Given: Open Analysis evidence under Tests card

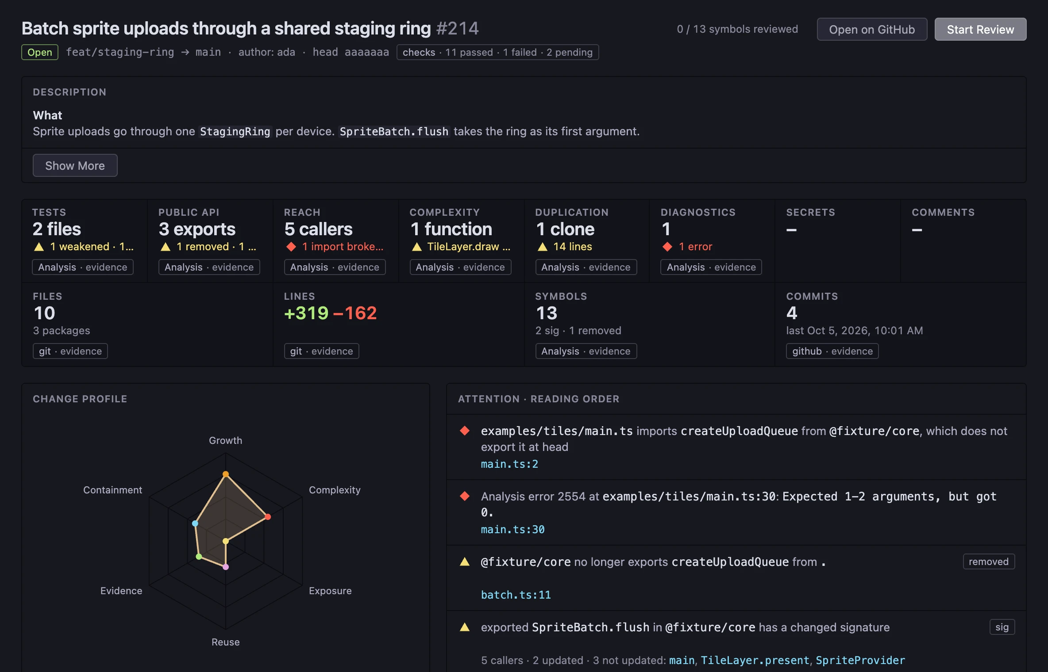Looking at the screenshot, I should click(83, 267).
